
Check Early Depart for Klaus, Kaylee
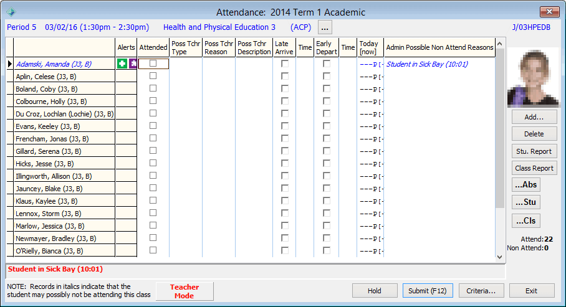point(327,201)
